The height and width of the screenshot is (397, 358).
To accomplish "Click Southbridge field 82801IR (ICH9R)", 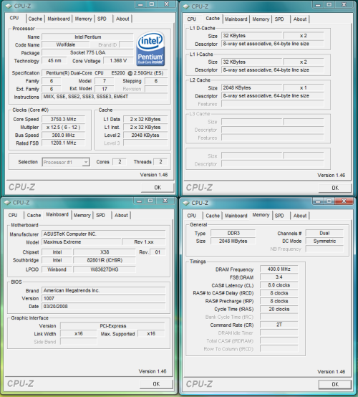I will coord(105,260).
